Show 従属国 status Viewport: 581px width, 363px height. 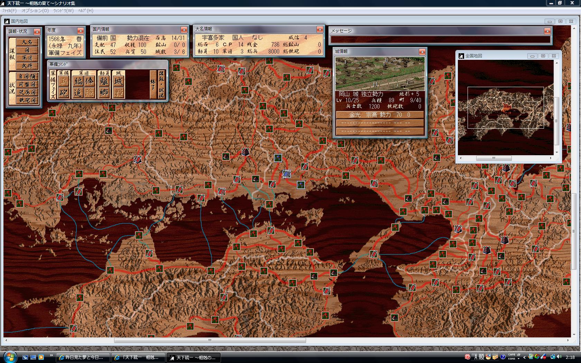coord(27,92)
